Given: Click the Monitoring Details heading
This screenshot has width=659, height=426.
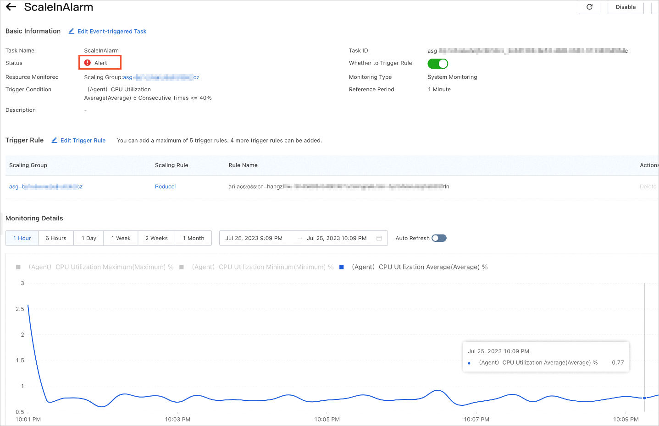Looking at the screenshot, I should click(x=34, y=218).
